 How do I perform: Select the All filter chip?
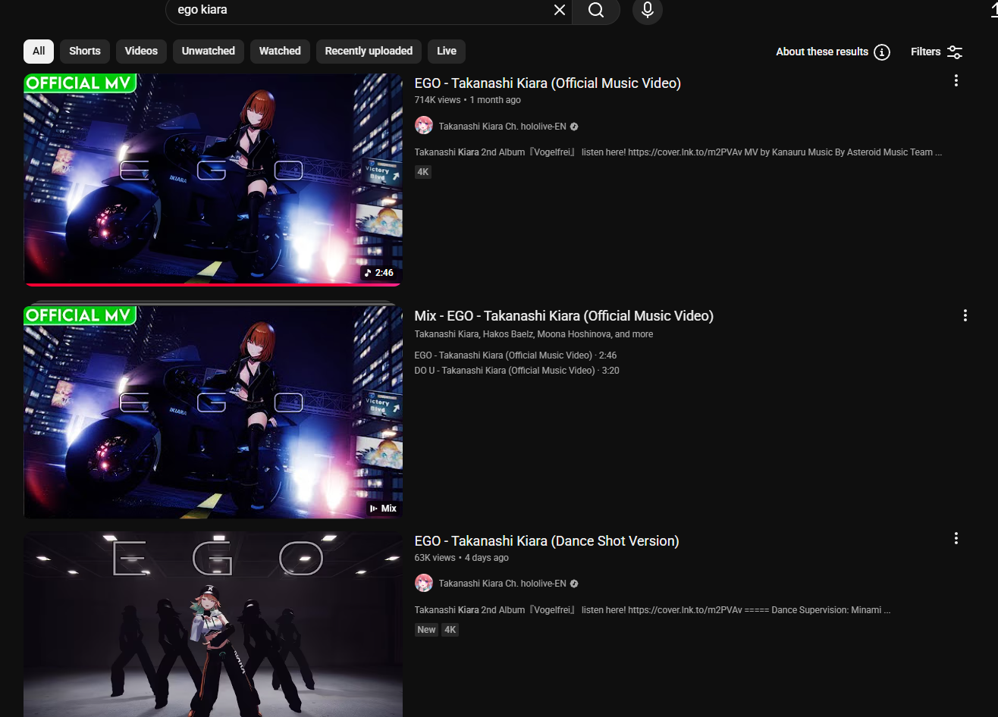click(39, 51)
